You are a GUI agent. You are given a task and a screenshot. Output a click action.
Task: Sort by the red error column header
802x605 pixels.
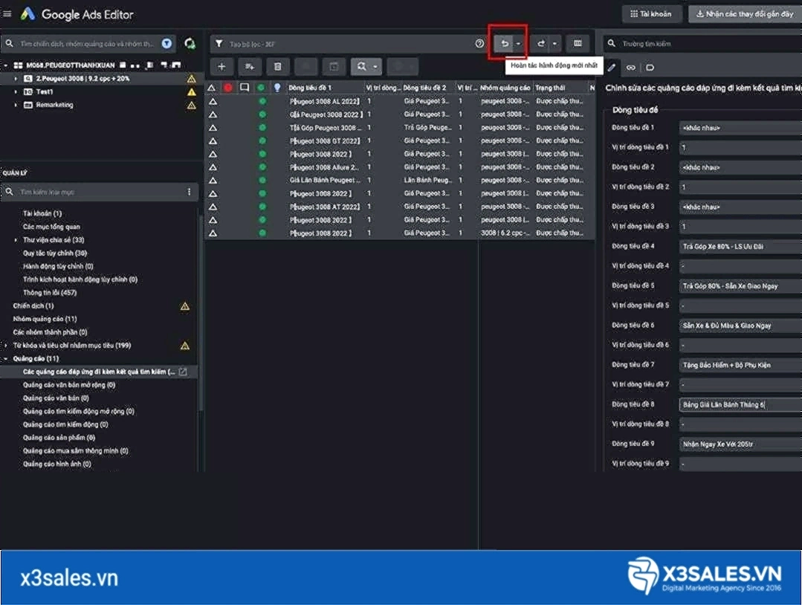click(227, 88)
